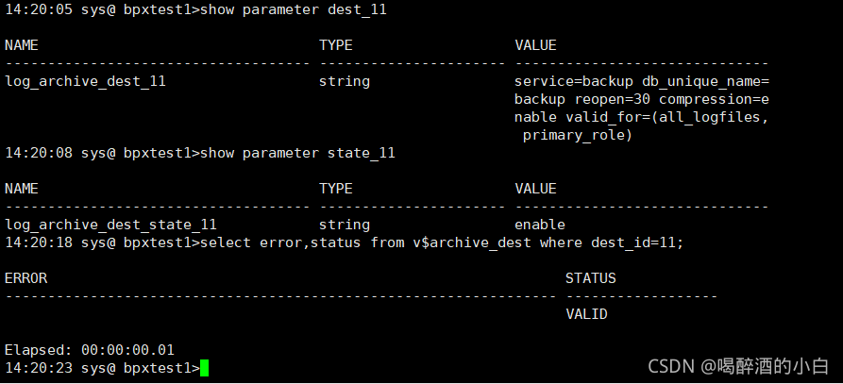Click the 'ERROR' column header
This screenshot has height=384, width=843.
point(25,278)
